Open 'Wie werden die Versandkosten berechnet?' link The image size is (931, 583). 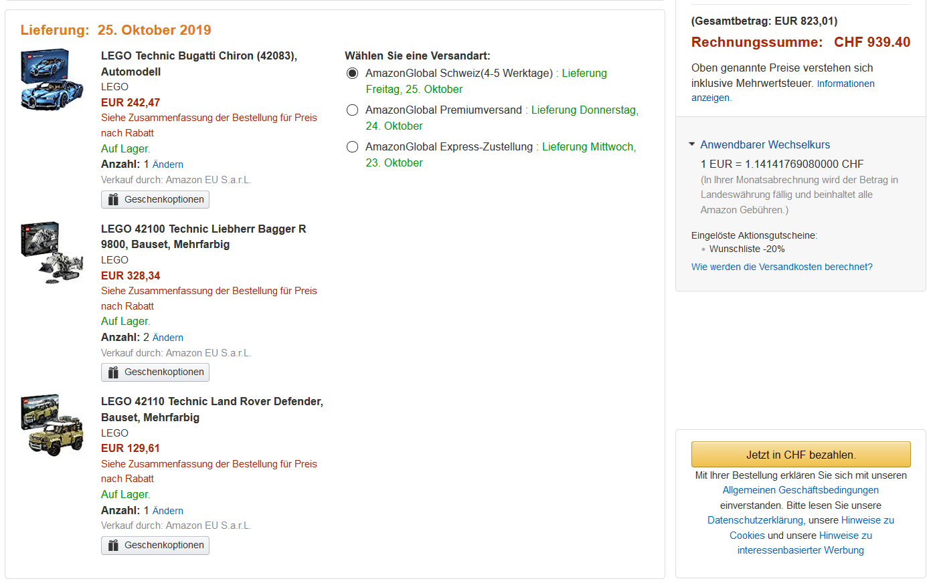click(781, 267)
